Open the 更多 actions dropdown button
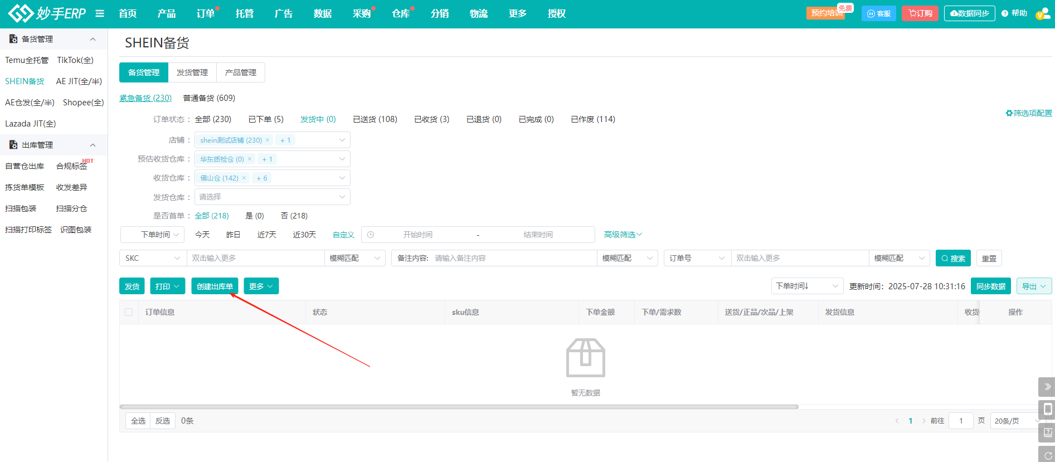Viewport: 1055px width, 462px height. [261, 286]
